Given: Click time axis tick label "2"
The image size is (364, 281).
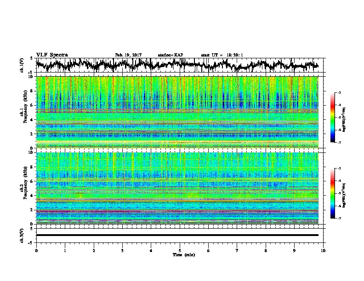Looking at the screenshot, I should [94, 251].
